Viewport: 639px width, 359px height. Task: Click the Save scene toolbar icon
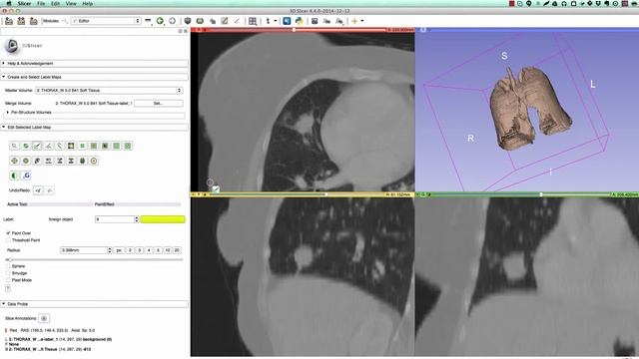tap(33, 21)
